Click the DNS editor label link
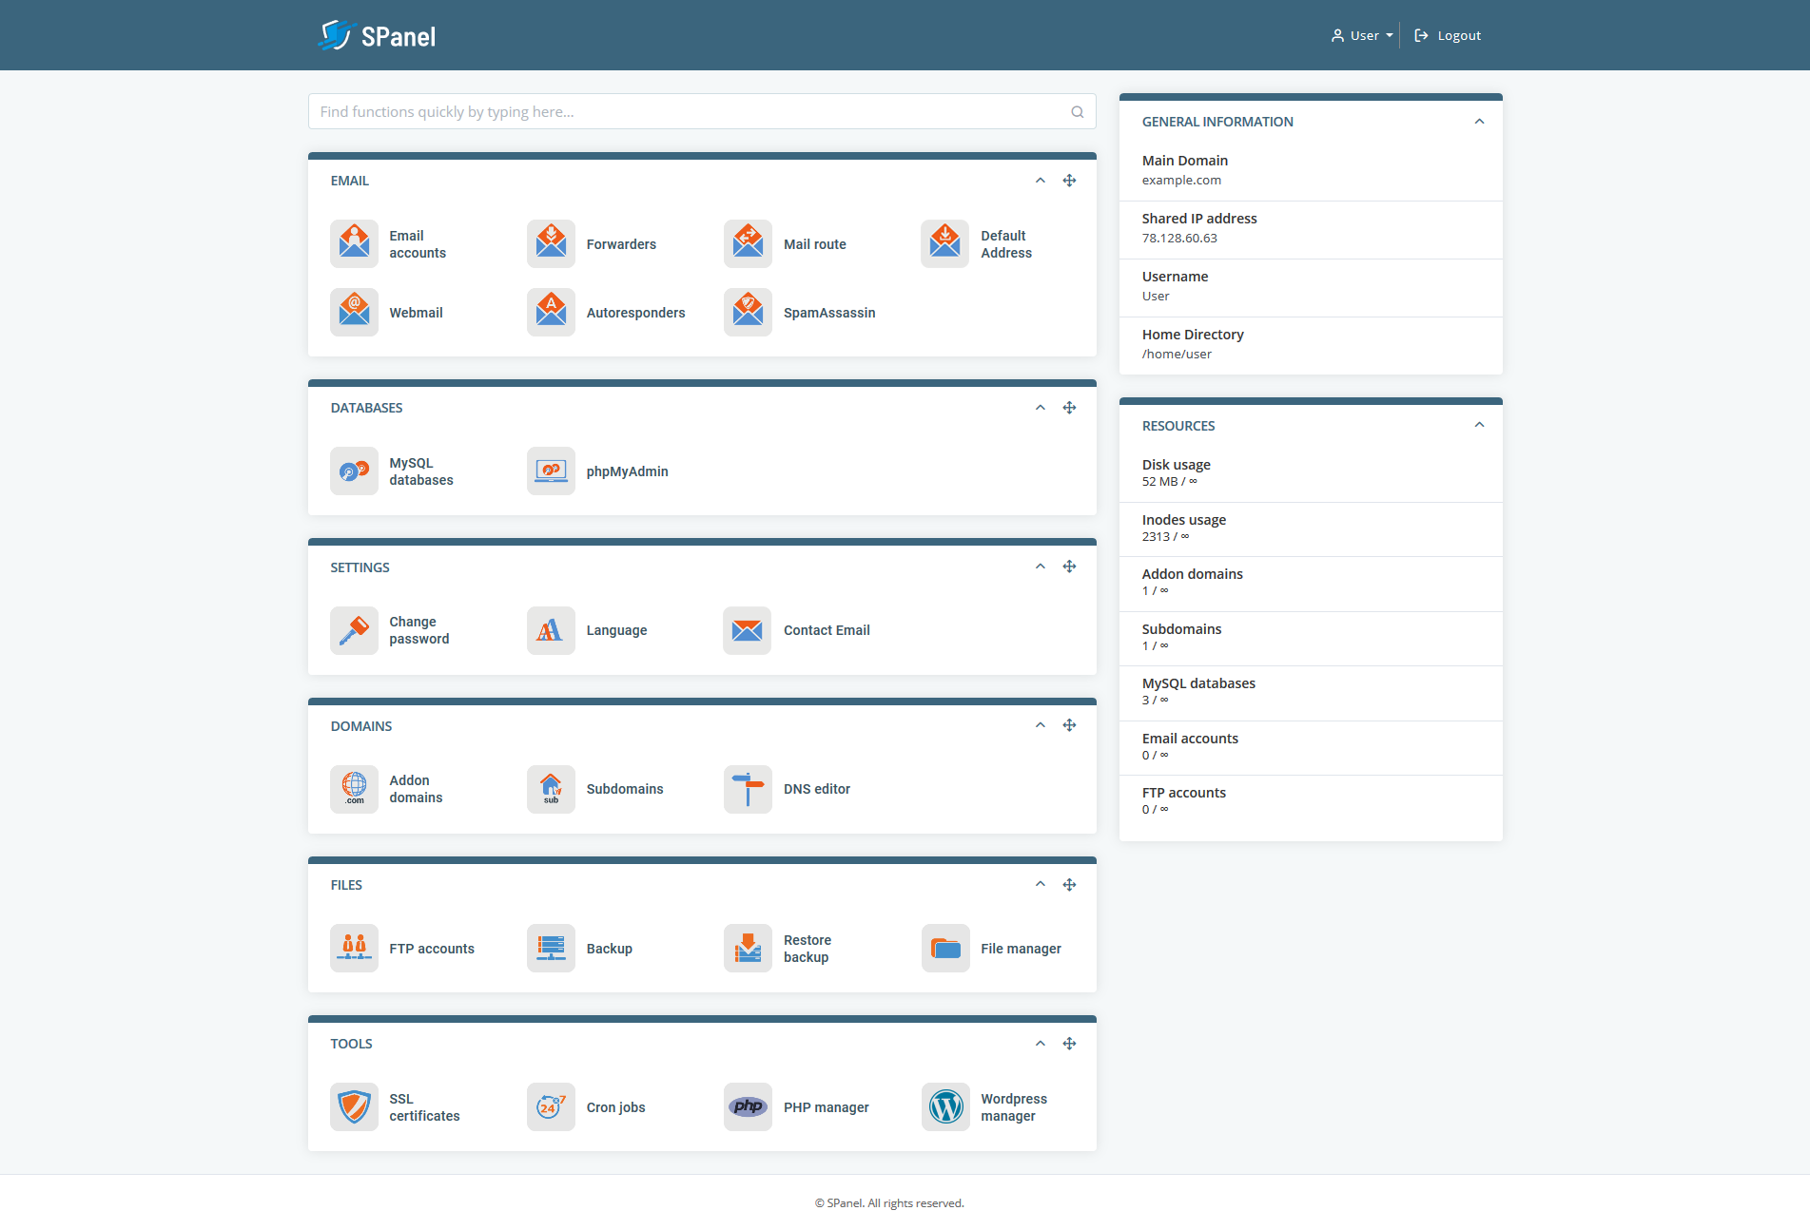Viewport: 1810px width, 1230px height. 817,789
